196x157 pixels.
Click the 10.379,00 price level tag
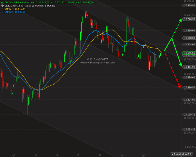(189, 77)
